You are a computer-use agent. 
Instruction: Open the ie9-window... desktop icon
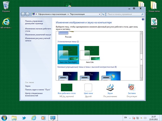(x=6, y=23)
